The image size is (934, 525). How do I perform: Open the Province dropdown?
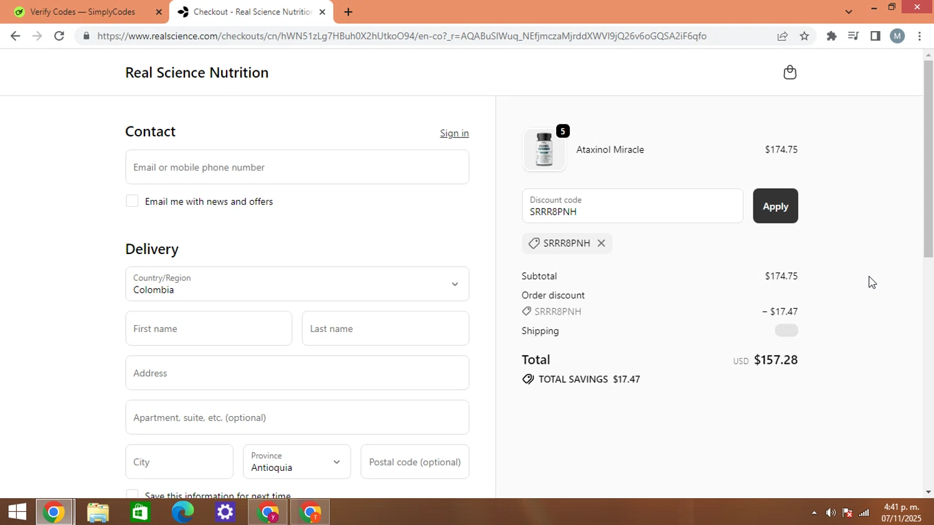[297, 462]
